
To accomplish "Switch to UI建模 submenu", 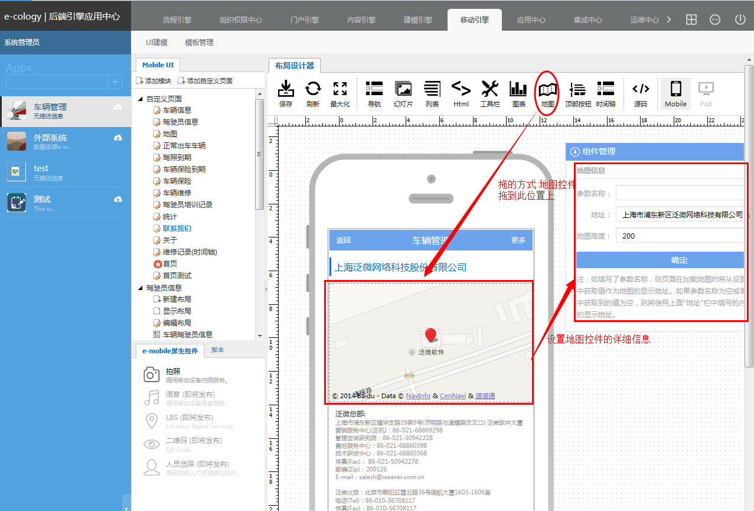I will (x=157, y=43).
